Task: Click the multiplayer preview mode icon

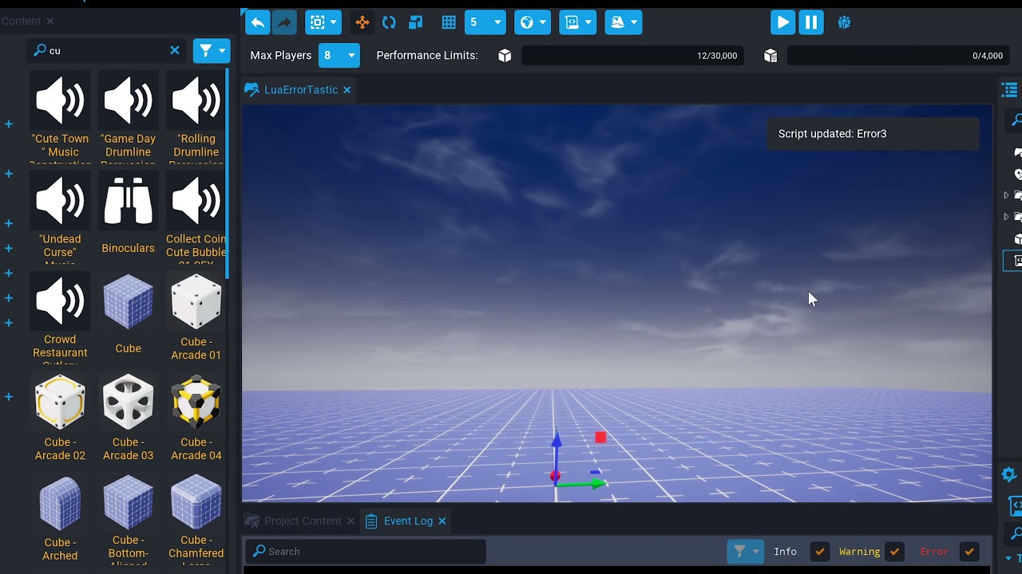Action: pos(844,22)
